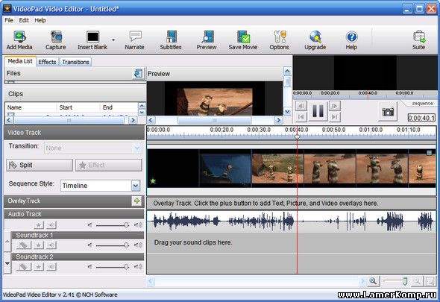The height and width of the screenshot is (302, 440).
Task: Click the timeline zoom out magnifier
Action: (x=417, y=281)
